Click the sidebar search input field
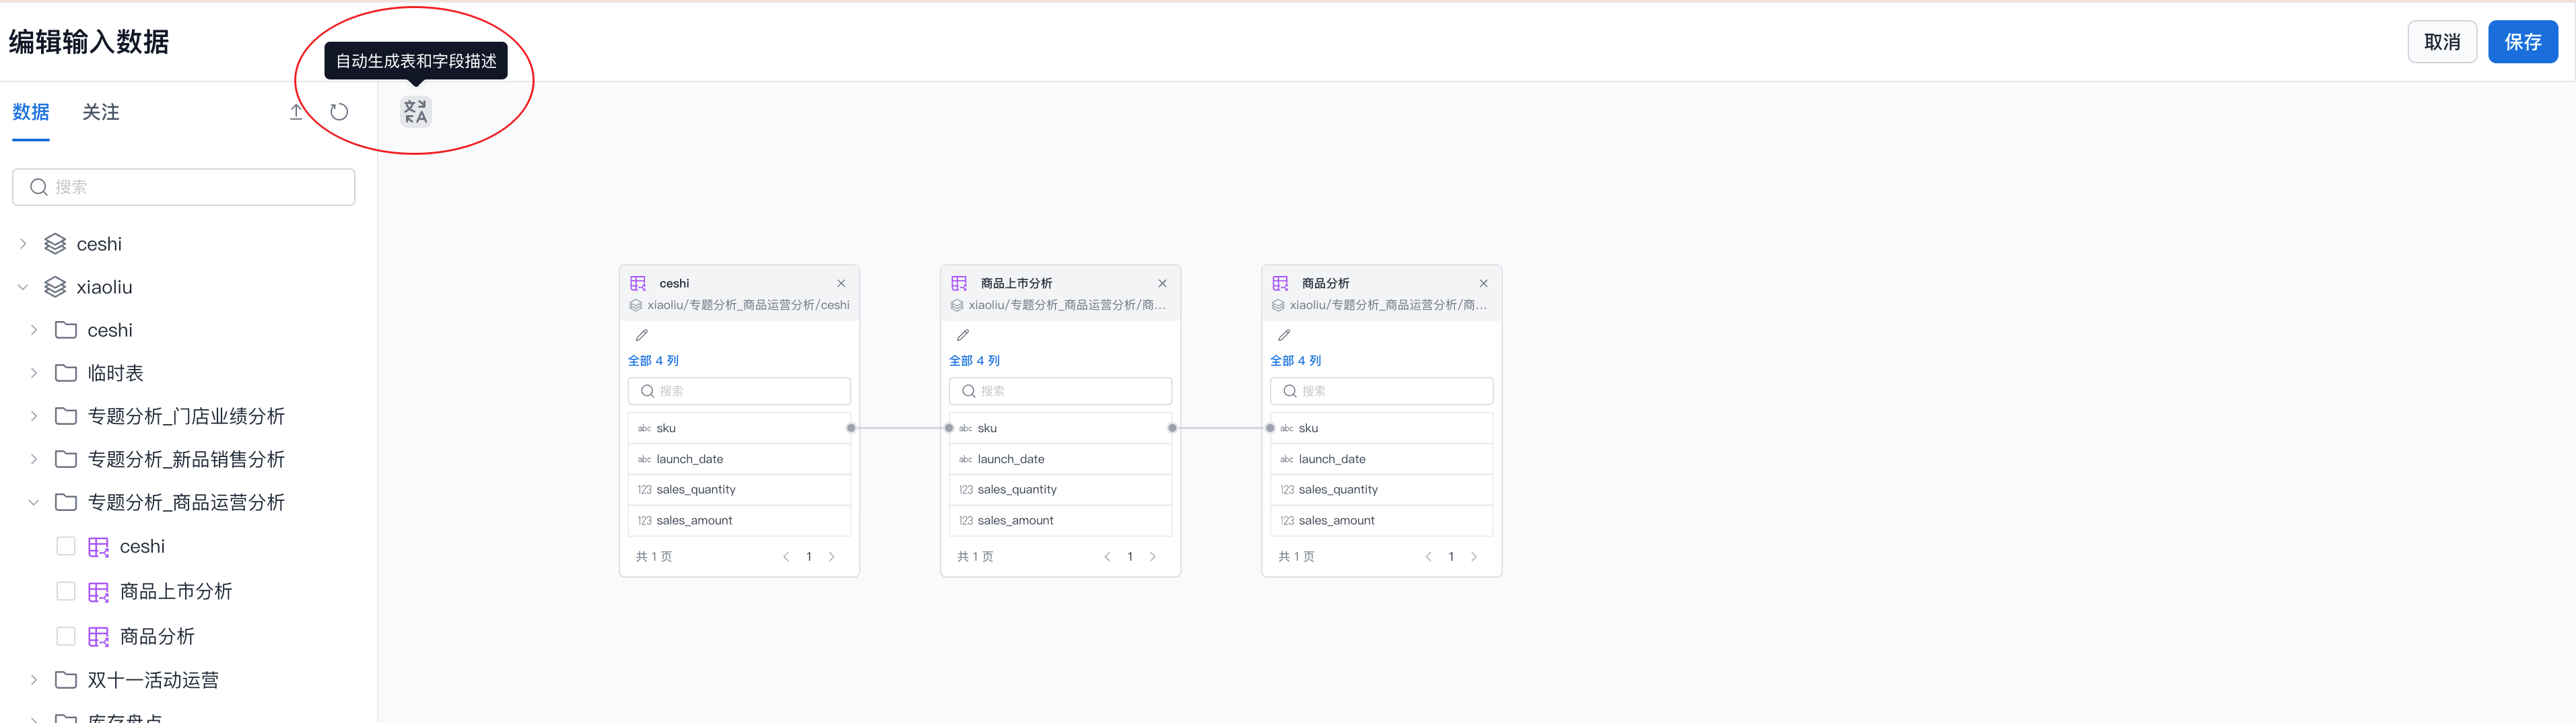Image resolution: width=2576 pixels, height=723 pixels. [190, 187]
